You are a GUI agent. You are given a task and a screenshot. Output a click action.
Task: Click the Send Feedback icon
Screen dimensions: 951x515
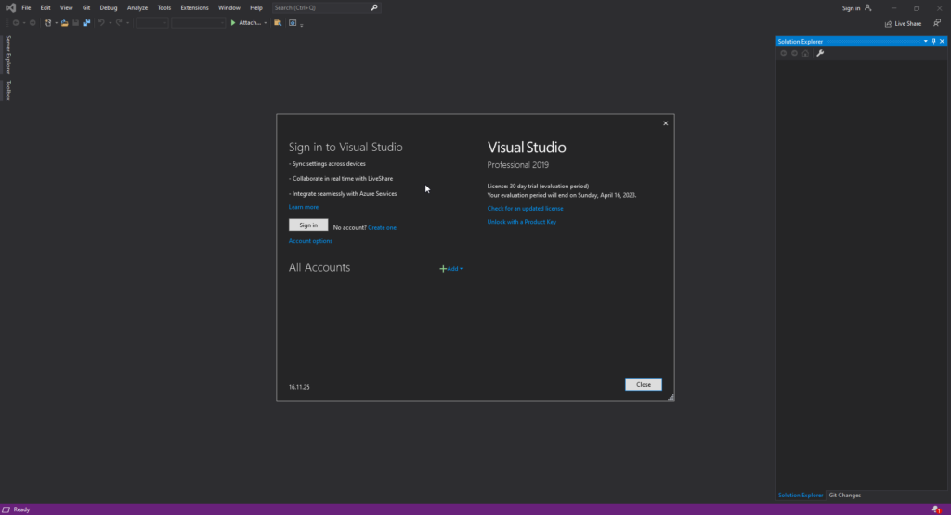pyautogui.click(x=937, y=23)
